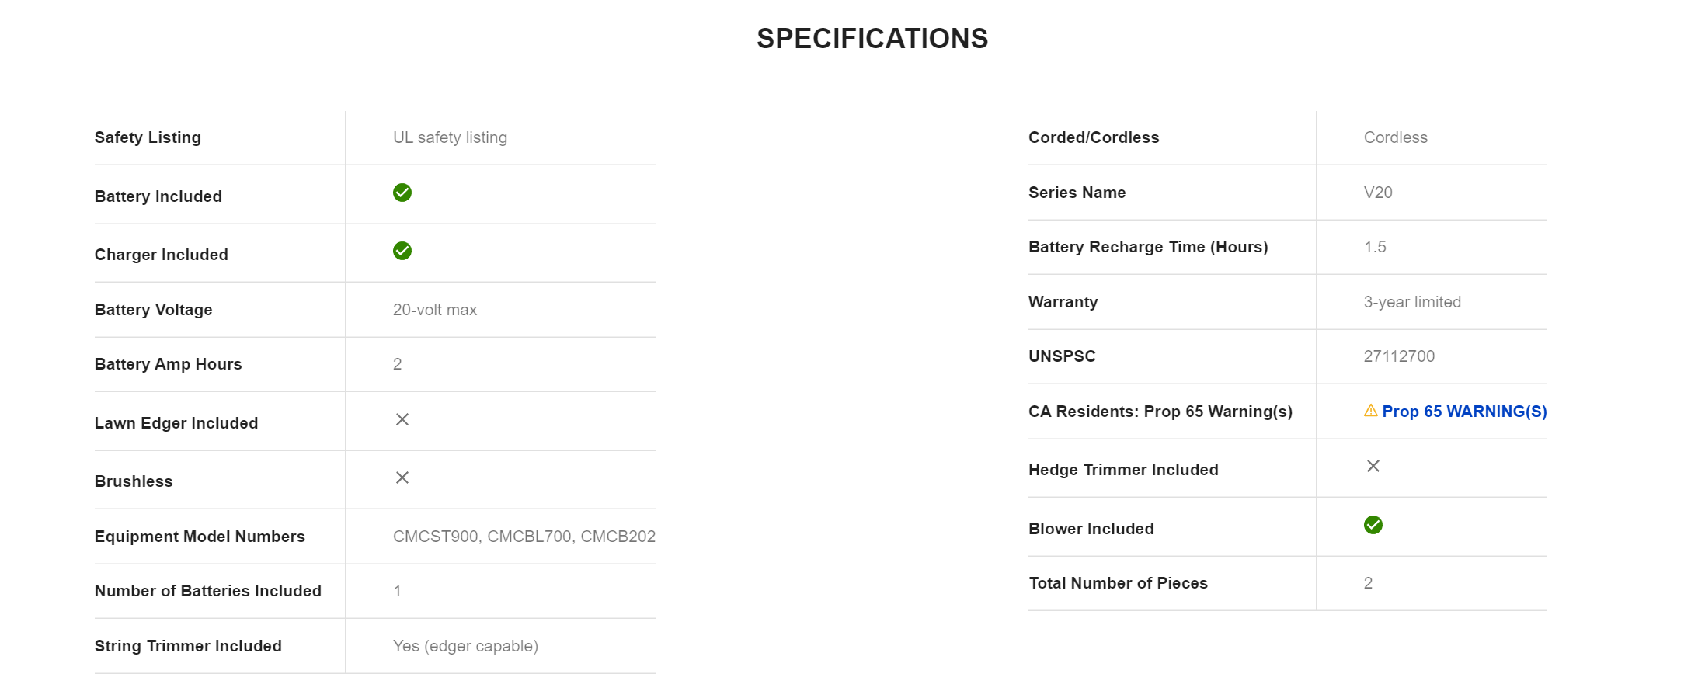Click the Equipment Model Numbers value text
Image resolution: width=1698 pixels, height=698 pixels.
tap(524, 537)
